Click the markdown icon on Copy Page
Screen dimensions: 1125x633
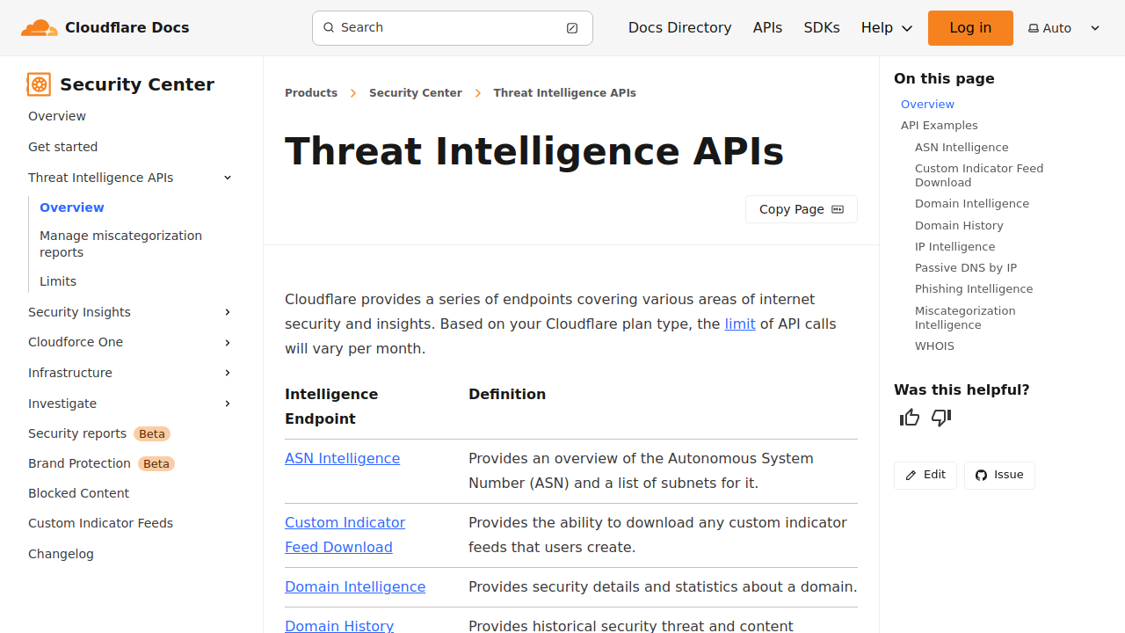[838, 209]
